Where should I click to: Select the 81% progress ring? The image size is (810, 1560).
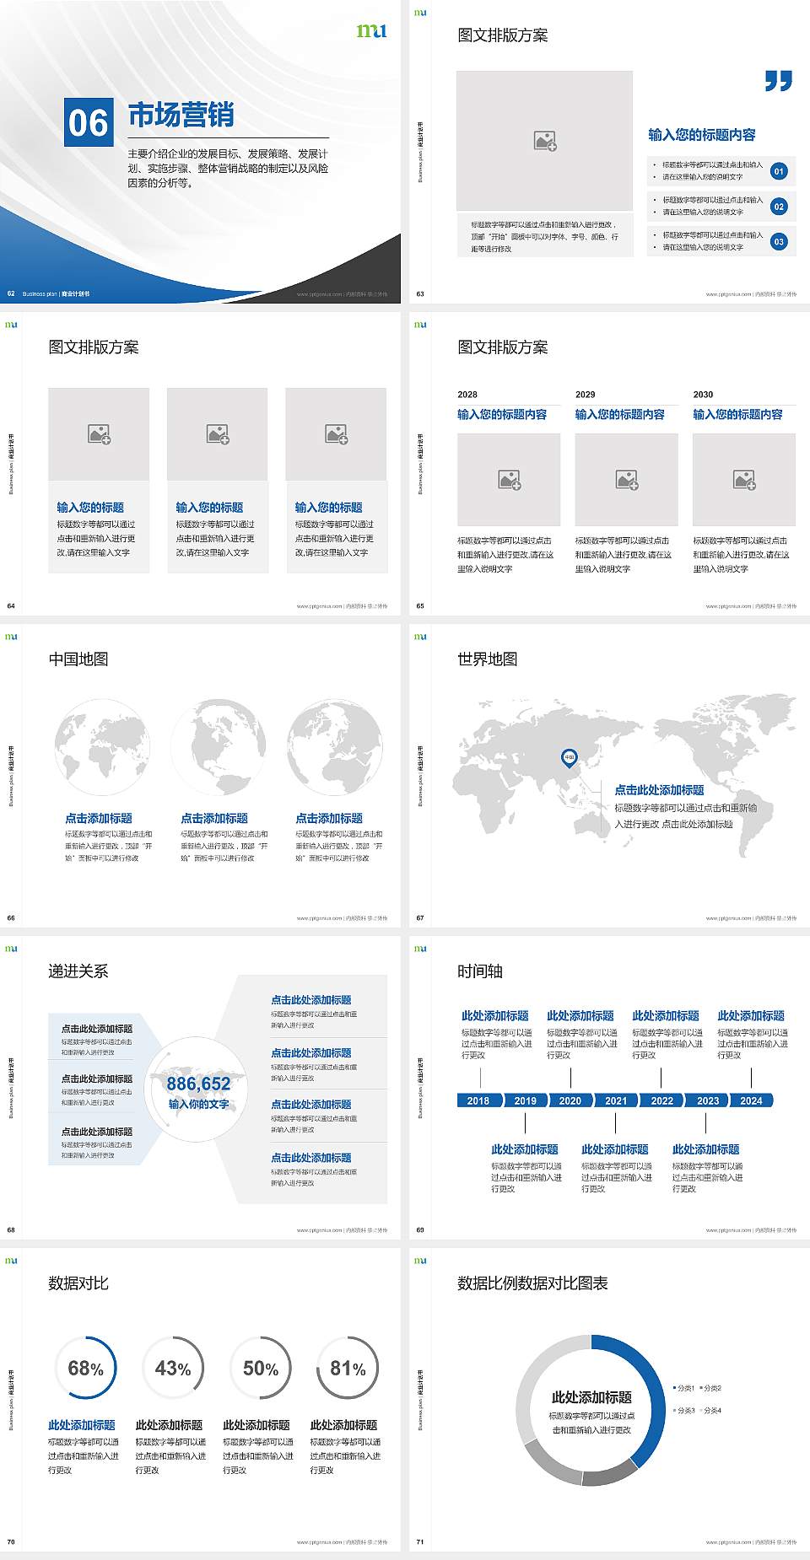coord(348,1368)
